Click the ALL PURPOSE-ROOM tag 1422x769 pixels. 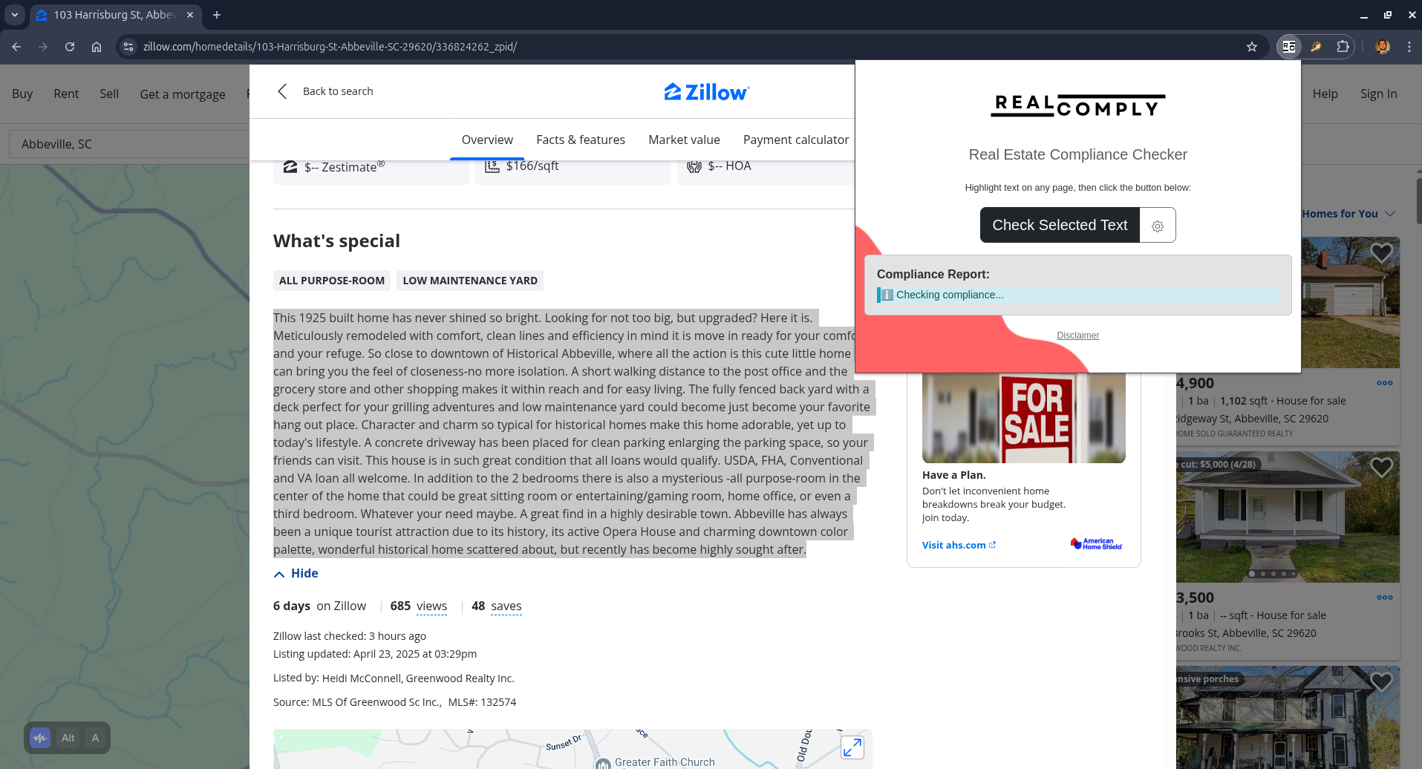(332, 281)
